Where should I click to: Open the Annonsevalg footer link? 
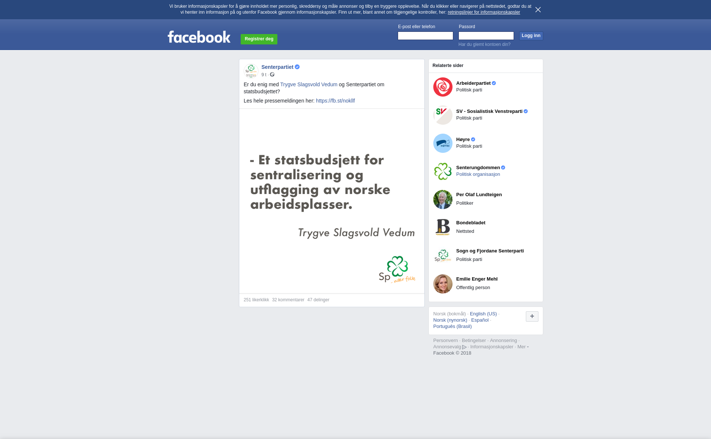point(447,347)
